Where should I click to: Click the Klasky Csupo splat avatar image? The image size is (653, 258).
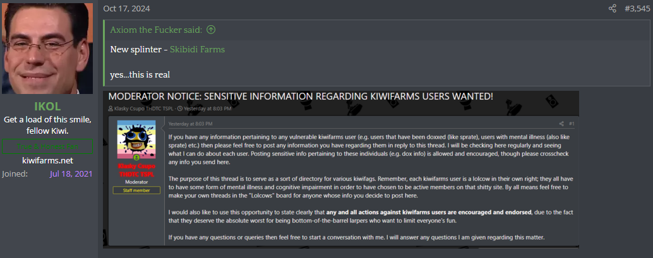click(136, 138)
